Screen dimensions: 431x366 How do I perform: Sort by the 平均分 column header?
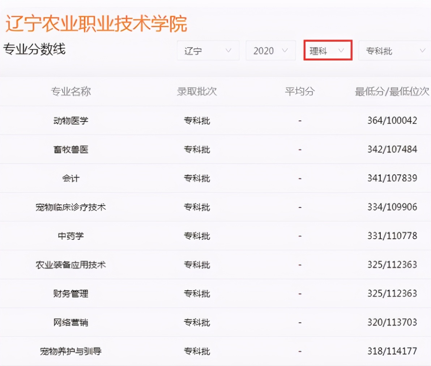(300, 91)
